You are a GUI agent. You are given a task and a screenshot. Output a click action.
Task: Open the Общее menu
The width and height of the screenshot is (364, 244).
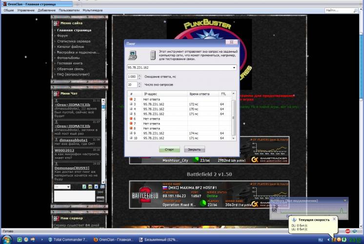point(9,10)
